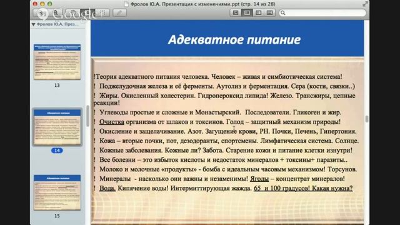Click the page label 15

57,216
